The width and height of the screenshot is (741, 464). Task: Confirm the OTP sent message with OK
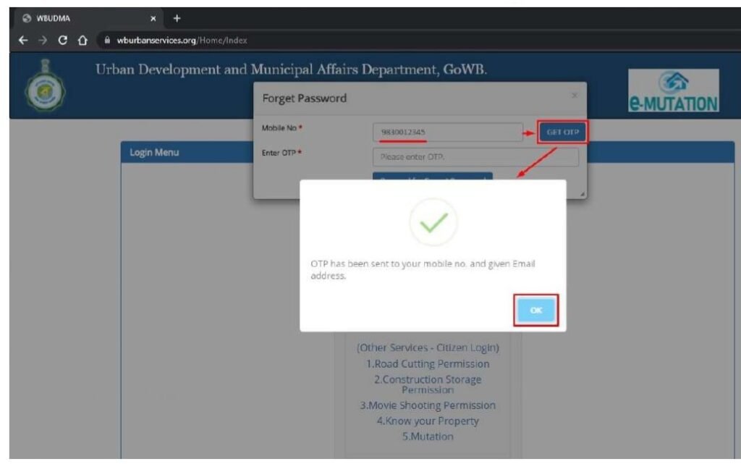coord(536,310)
